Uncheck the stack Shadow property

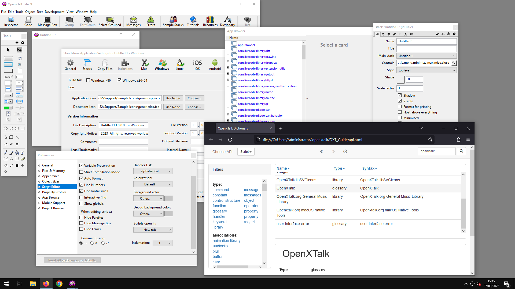(400, 95)
